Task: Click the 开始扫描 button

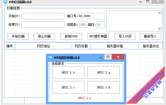Action: click(18, 36)
